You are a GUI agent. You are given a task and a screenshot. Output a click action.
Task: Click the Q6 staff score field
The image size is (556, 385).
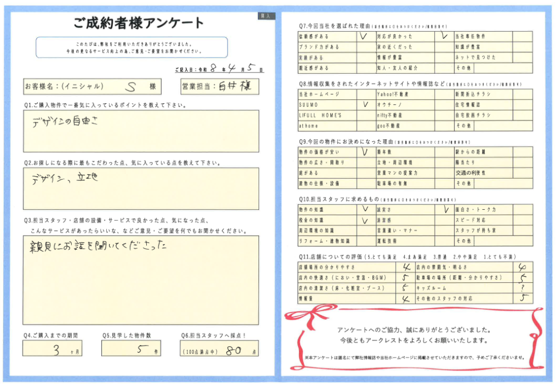[220, 350]
